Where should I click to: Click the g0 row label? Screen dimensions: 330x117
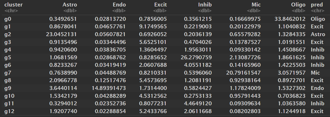(x=7, y=19)
